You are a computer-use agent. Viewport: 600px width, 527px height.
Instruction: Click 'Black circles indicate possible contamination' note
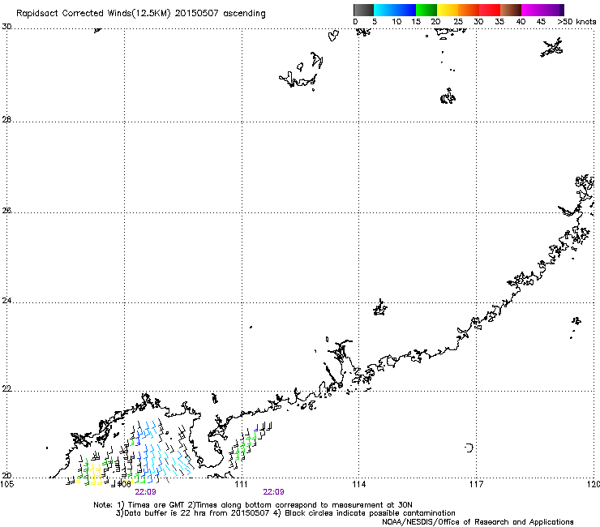(x=368, y=513)
